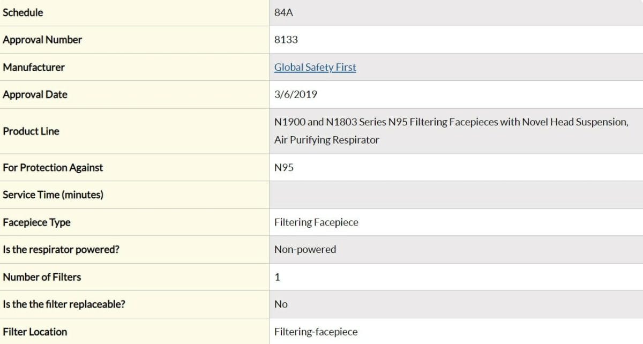The image size is (643, 344).
Task: Click the Manufacturer row label
Action: coord(34,68)
